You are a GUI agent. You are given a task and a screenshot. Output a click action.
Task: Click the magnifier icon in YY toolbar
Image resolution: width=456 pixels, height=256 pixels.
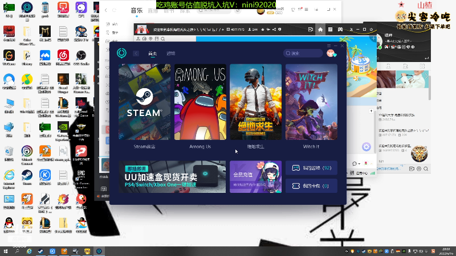(163, 39)
